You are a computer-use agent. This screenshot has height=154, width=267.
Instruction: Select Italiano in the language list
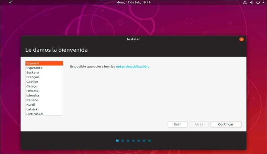(44, 100)
